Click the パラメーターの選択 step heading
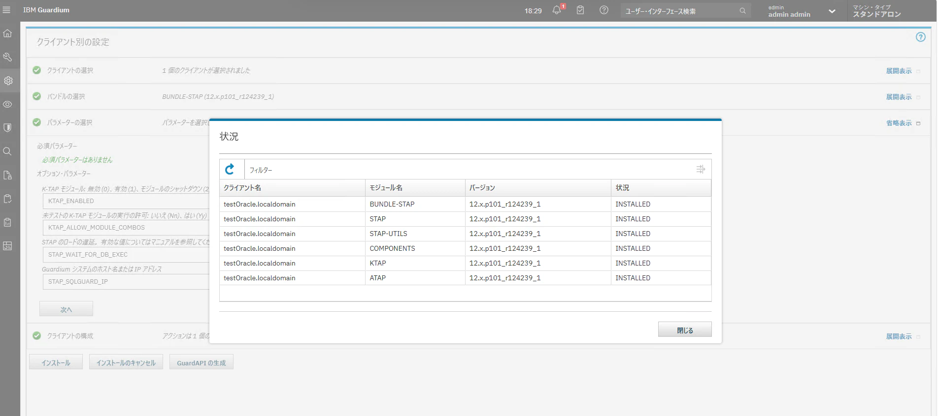 coord(69,122)
